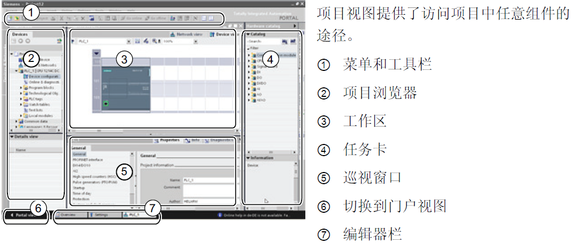
Task: Expand the Watch tables folder
Action: coord(21,104)
